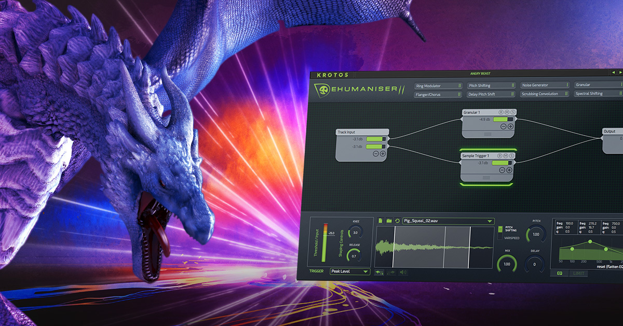623x326 pixels.
Task: Enable the Pitch Shifting mode switch
Action: [x=500, y=229]
